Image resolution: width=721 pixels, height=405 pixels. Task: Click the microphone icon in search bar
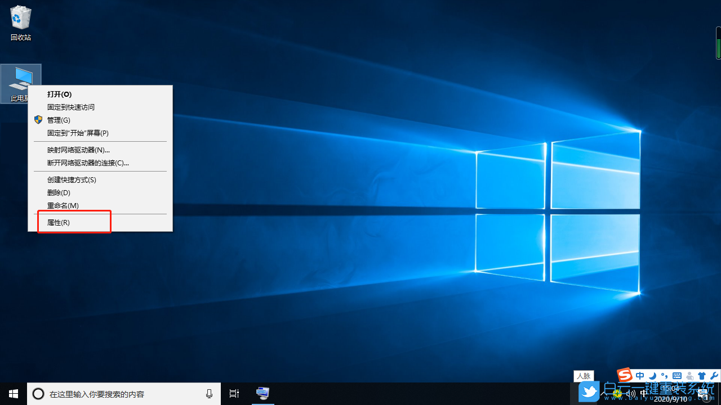pyautogui.click(x=209, y=394)
